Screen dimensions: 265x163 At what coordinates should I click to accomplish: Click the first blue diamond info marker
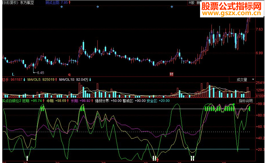tap(62, 7)
